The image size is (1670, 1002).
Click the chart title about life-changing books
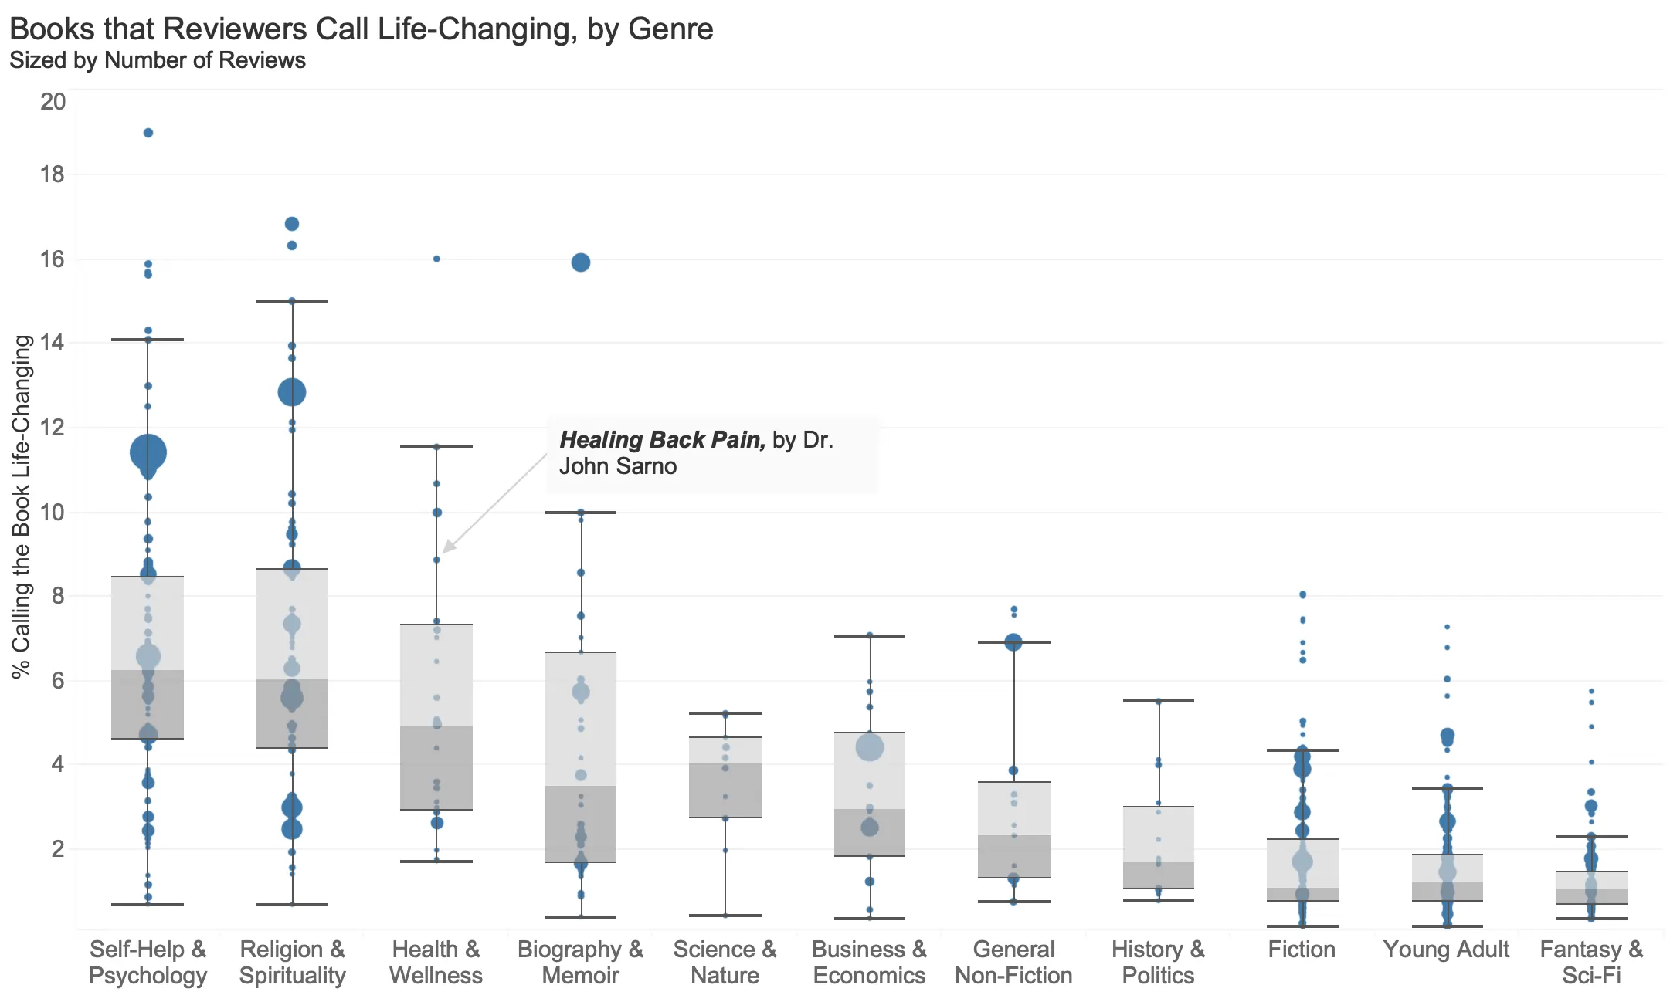[x=361, y=29]
